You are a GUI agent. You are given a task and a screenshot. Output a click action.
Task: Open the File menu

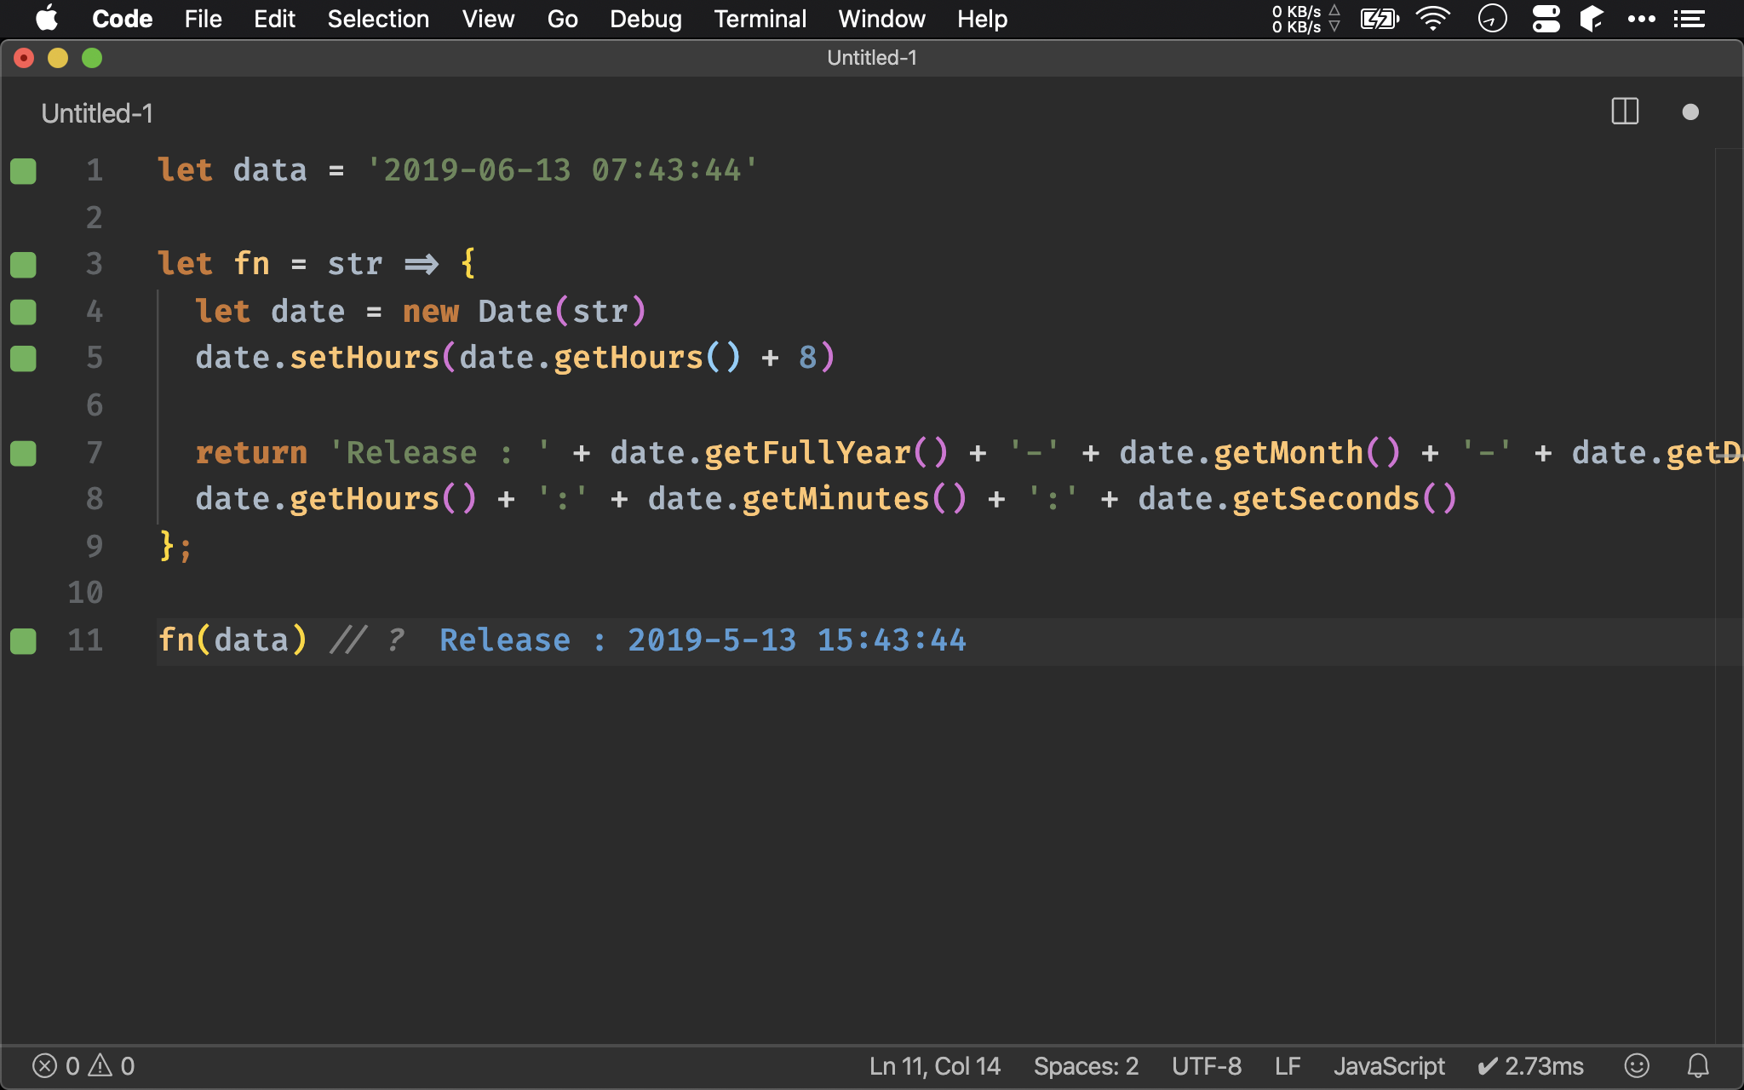tap(203, 19)
